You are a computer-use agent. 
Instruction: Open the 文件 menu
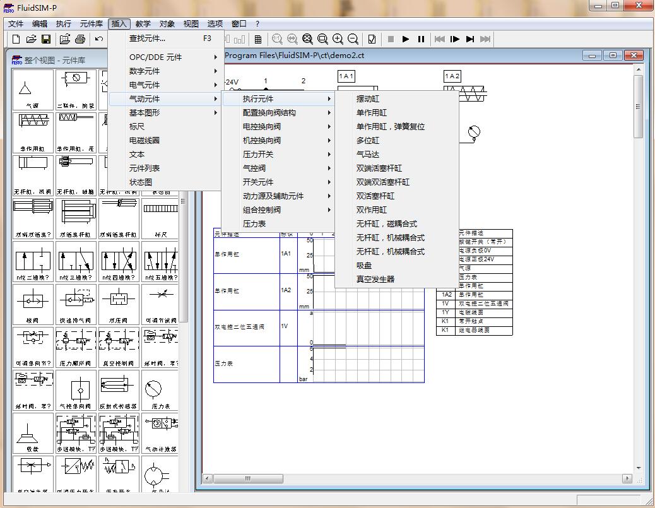coord(16,24)
